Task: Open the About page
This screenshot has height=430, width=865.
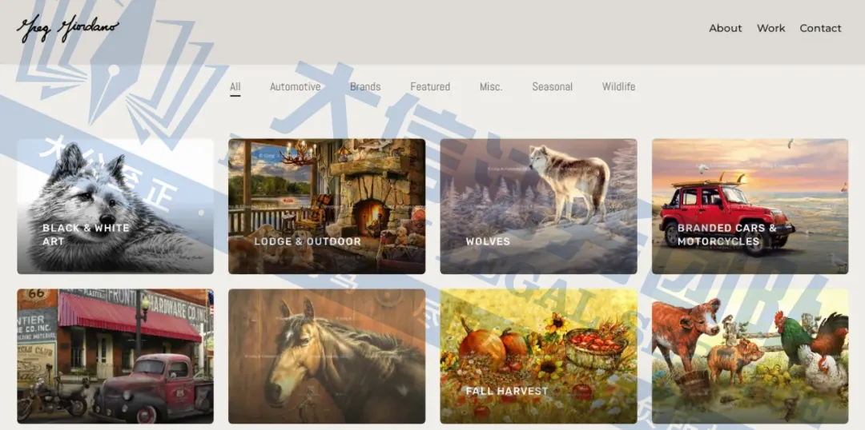Action: pyautogui.click(x=726, y=28)
